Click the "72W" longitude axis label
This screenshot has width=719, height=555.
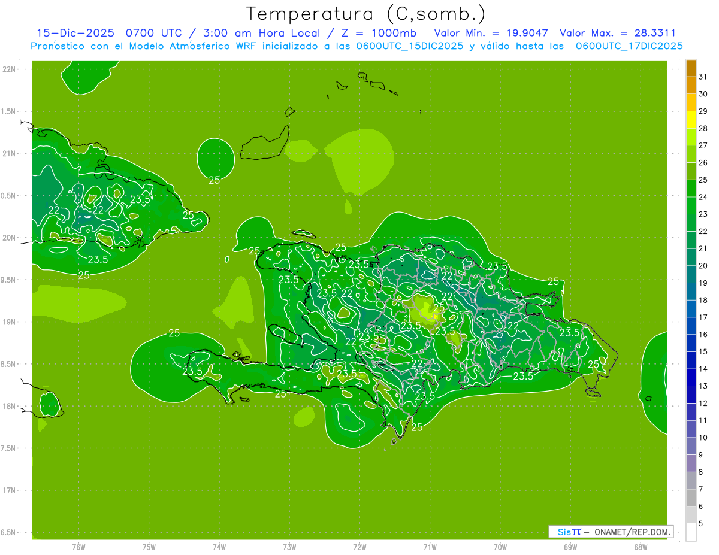point(359,547)
